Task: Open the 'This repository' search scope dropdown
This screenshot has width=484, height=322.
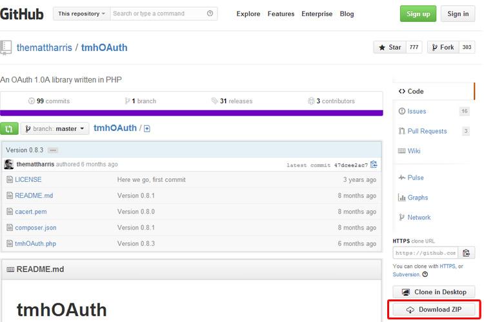Action: pos(81,14)
